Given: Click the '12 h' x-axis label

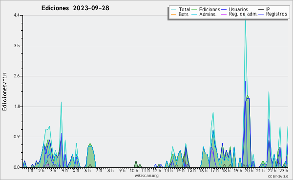Looking at the screenshot, I should click(157, 170).
